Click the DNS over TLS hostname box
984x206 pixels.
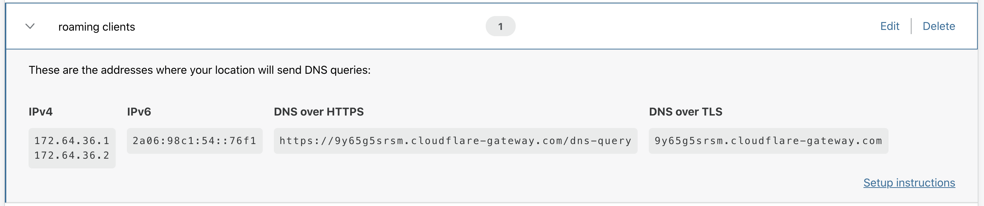(x=768, y=141)
